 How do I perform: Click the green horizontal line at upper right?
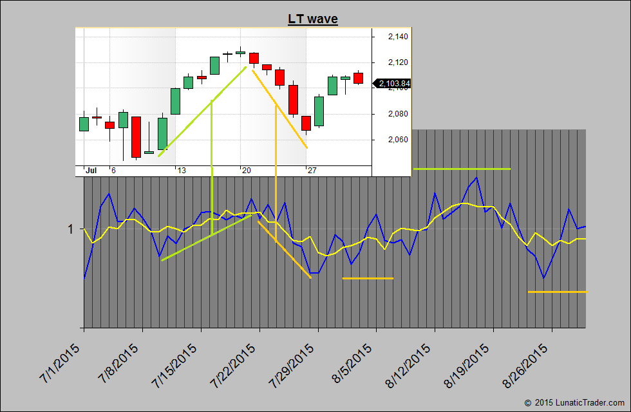(462, 169)
